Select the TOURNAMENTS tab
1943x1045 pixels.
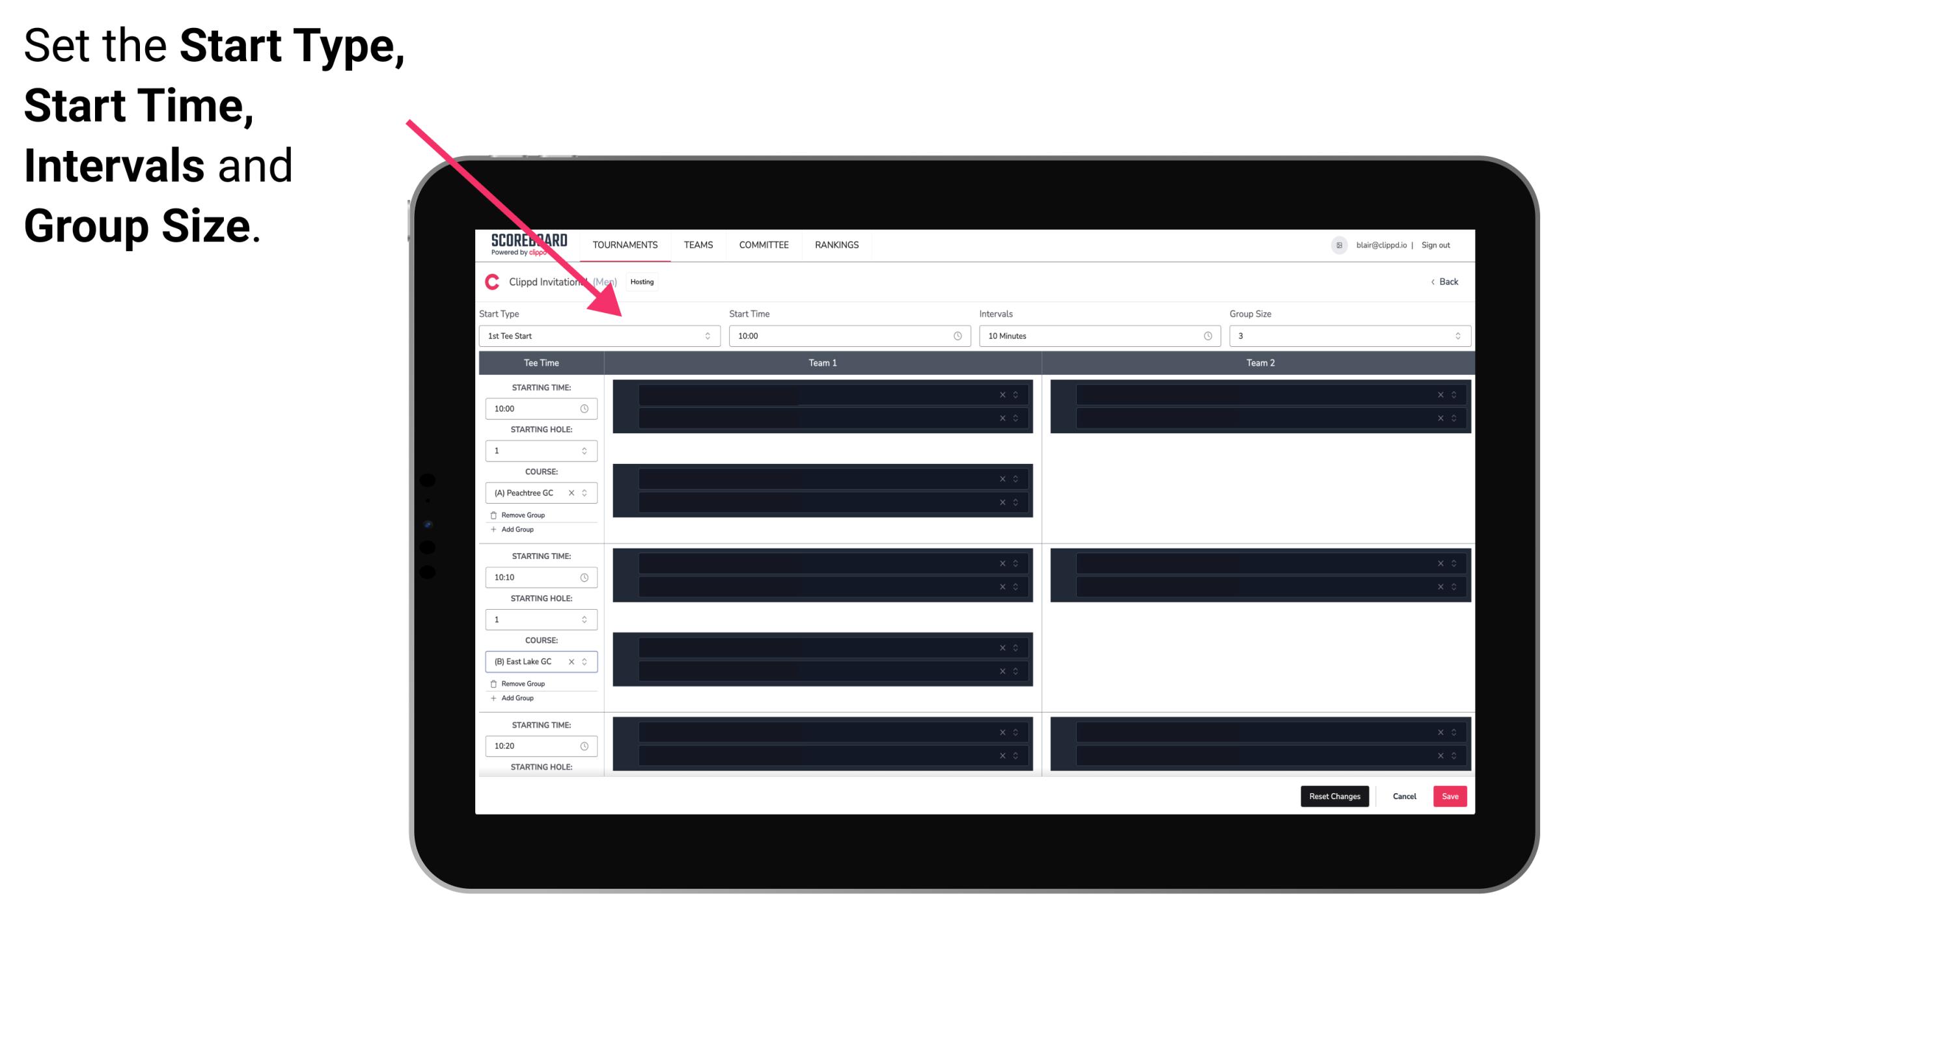(x=627, y=245)
